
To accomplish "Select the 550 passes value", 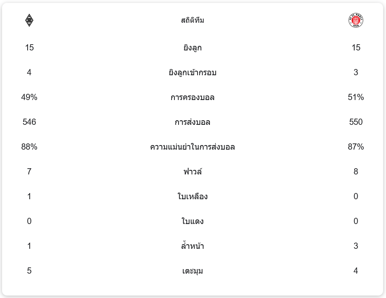I will (x=356, y=122).
